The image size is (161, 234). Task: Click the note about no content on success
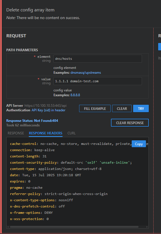click(43, 18)
